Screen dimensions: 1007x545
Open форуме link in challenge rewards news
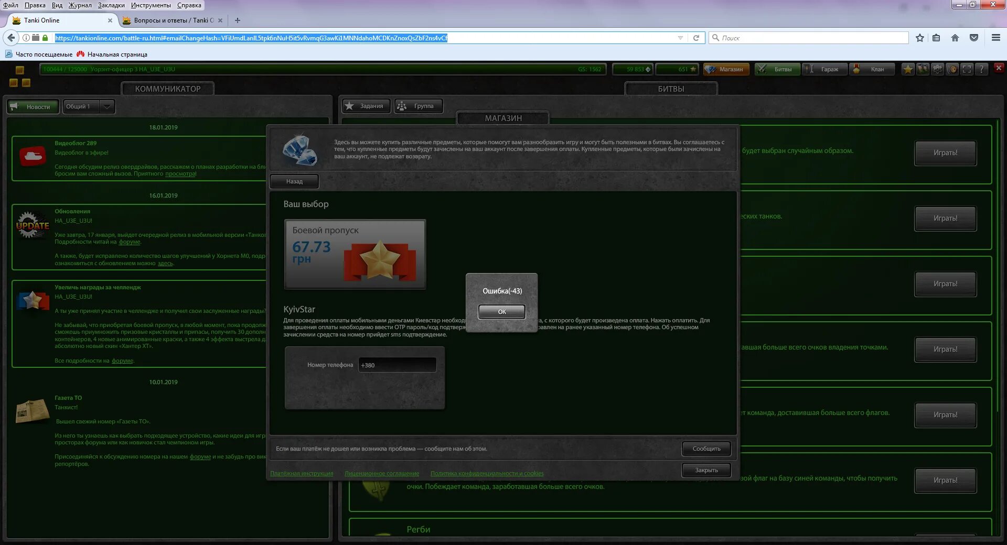pyautogui.click(x=123, y=361)
